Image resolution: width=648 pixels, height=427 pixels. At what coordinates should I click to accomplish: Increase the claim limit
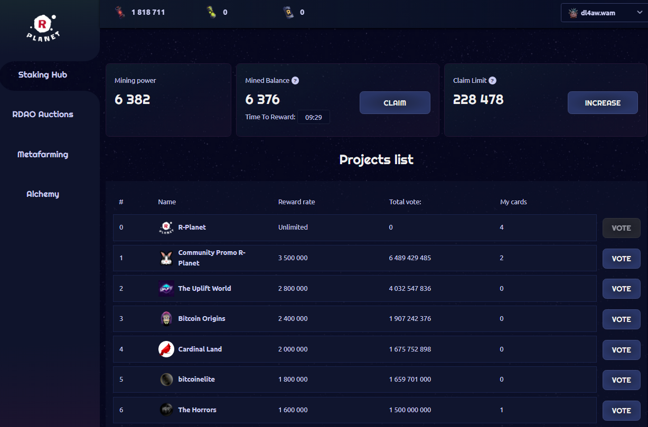tap(603, 103)
